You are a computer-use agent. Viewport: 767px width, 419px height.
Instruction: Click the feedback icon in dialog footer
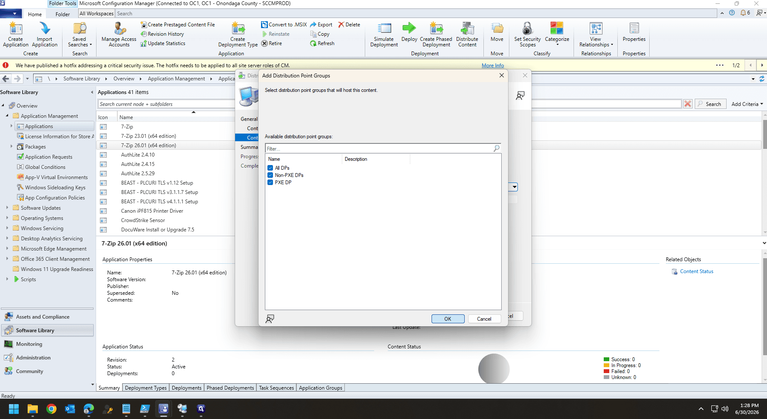[270, 319]
